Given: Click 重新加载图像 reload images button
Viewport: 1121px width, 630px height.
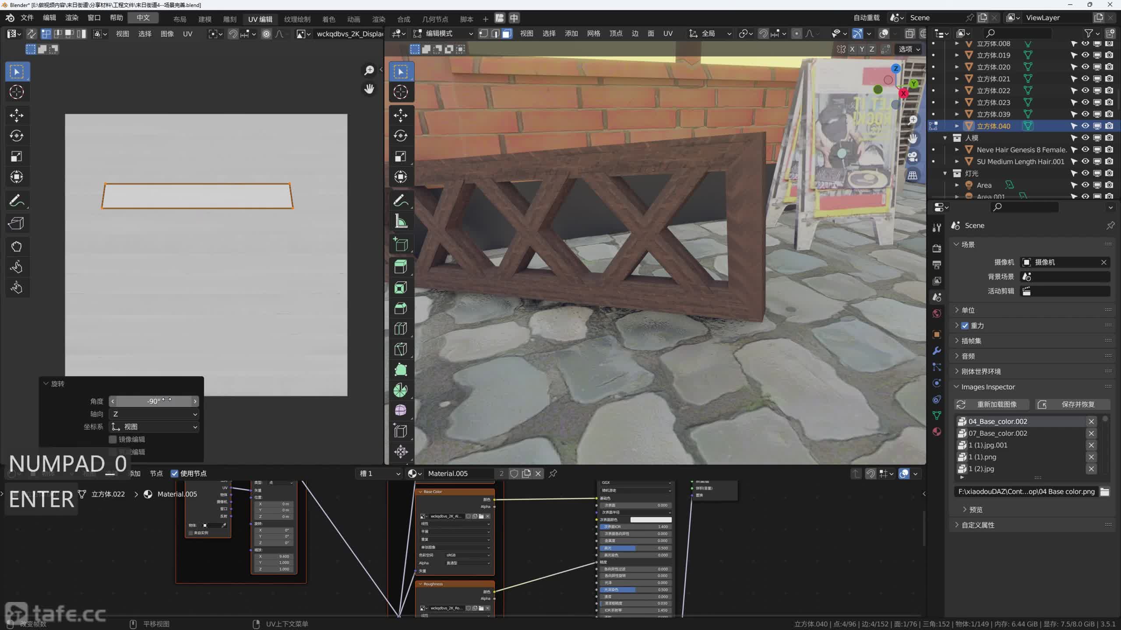Looking at the screenshot, I should click(x=991, y=404).
